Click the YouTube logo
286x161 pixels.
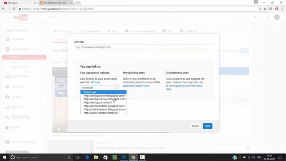click(21, 17)
